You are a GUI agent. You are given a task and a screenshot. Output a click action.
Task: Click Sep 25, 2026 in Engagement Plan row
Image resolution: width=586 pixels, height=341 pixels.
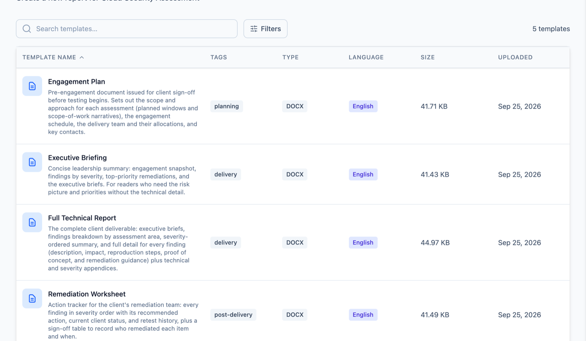(519, 106)
